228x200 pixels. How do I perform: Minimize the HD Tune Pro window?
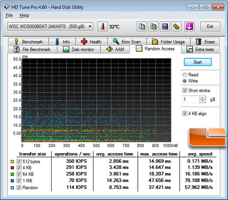[193, 7]
